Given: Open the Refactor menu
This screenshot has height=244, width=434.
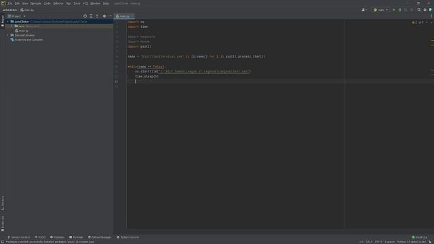Looking at the screenshot, I should pyautogui.click(x=58, y=3).
